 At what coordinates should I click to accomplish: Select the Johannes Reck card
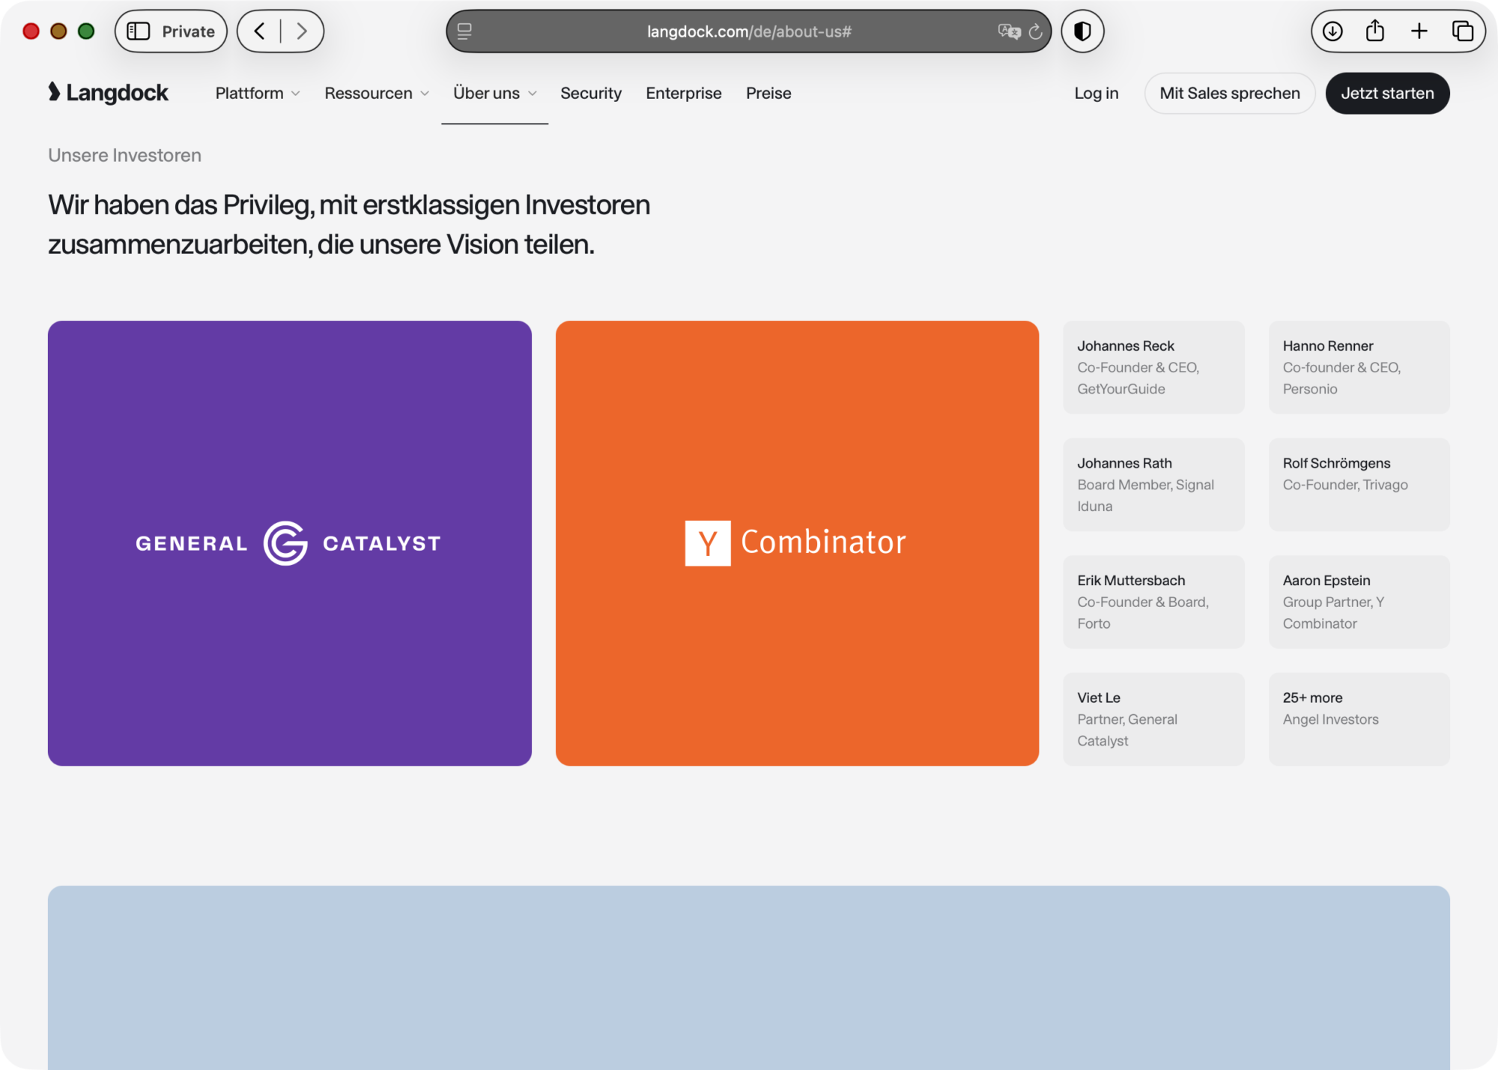click(x=1153, y=367)
